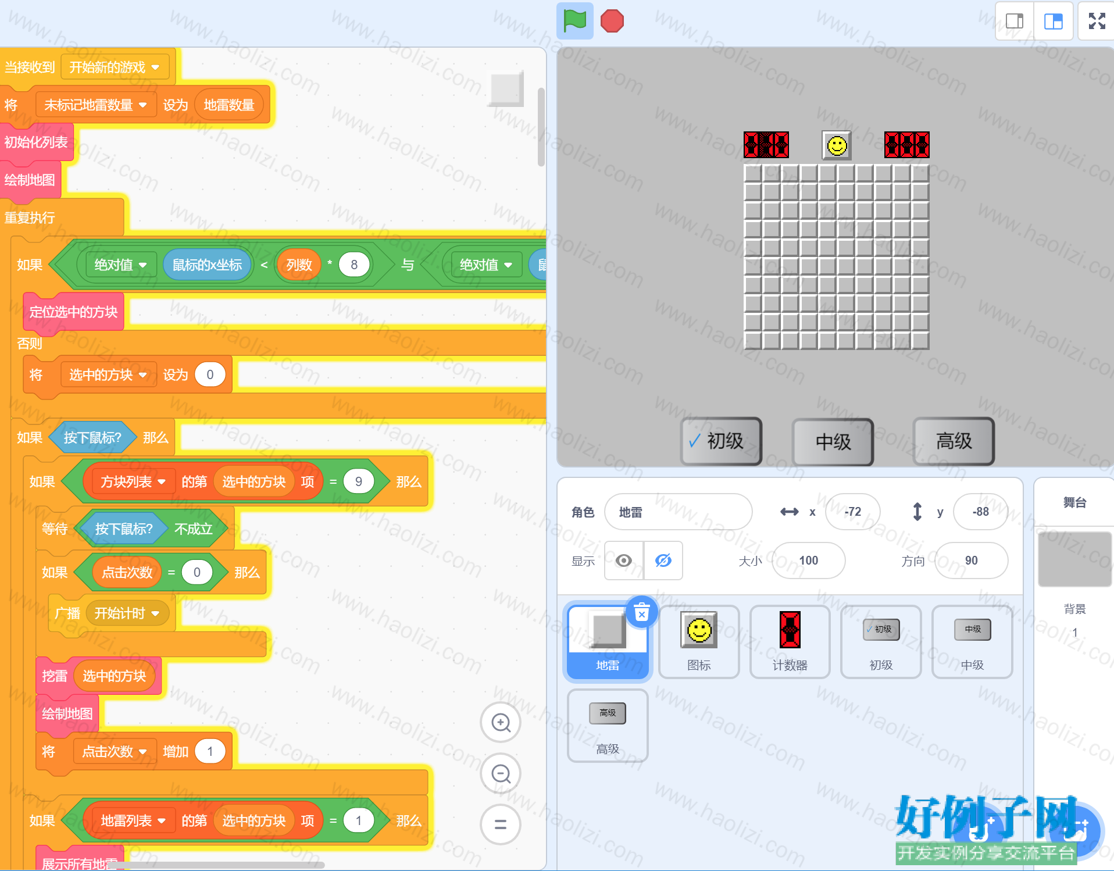Click the 挖雷 custom block

[x=54, y=676]
